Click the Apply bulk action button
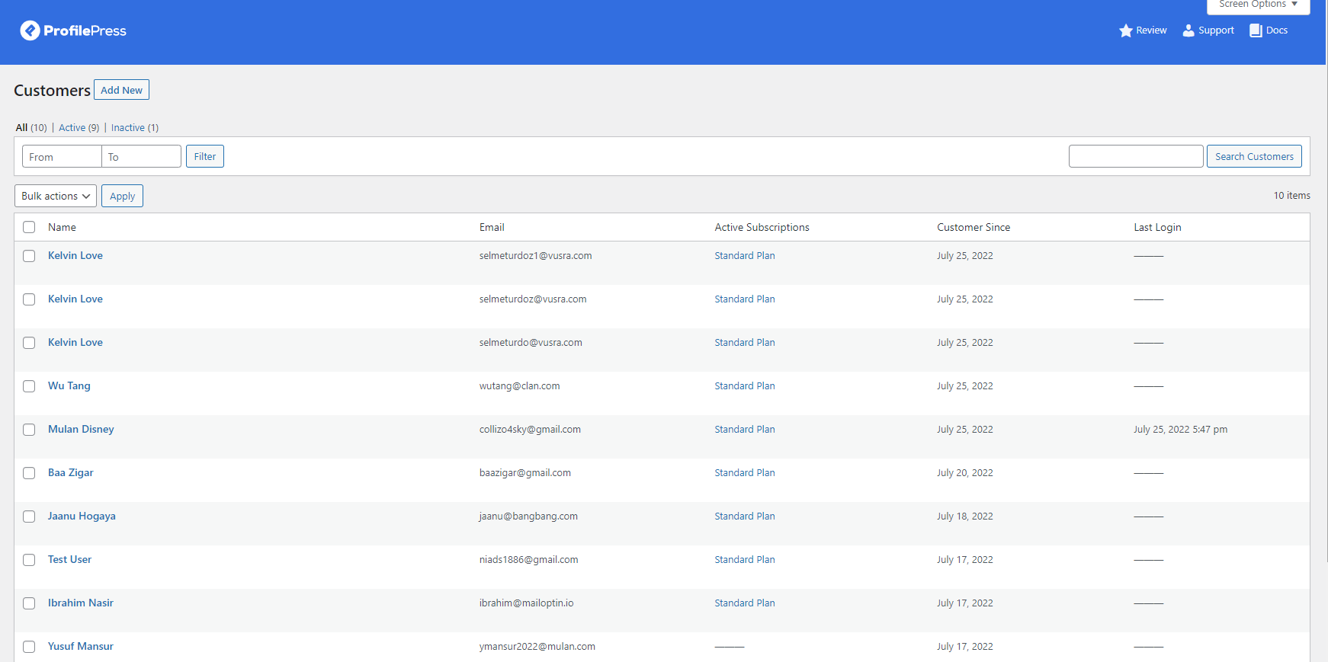The image size is (1328, 662). 122,196
